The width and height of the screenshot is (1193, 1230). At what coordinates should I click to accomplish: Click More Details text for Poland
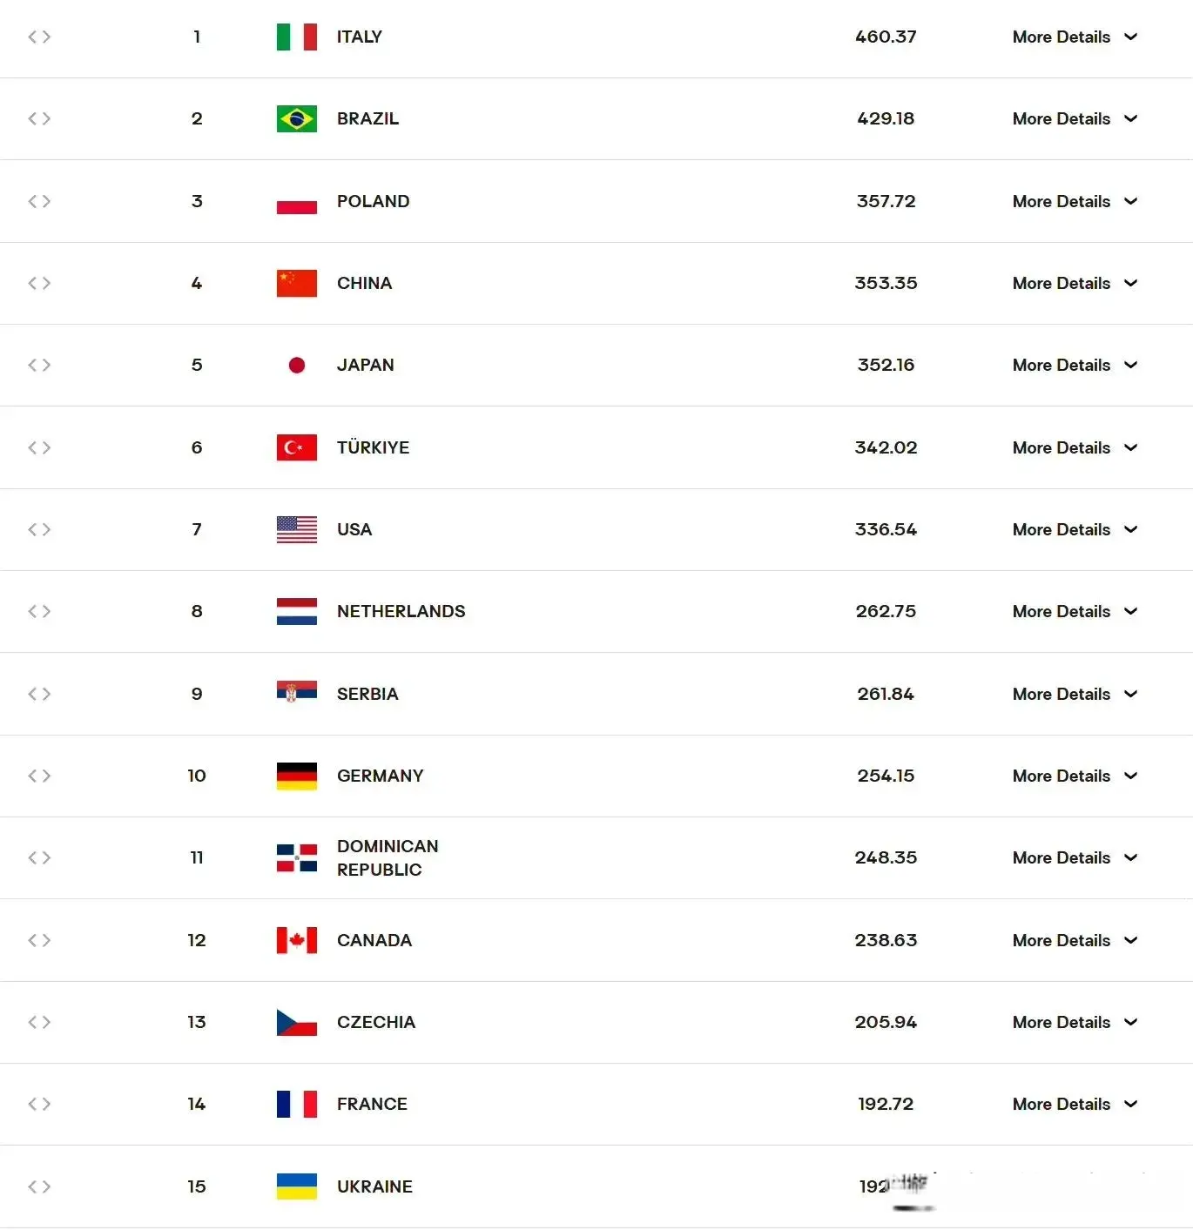(x=1061, y=201)
